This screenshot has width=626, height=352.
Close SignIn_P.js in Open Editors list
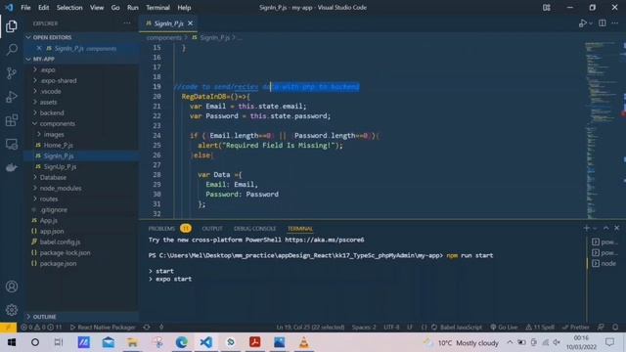coord(39,48)
